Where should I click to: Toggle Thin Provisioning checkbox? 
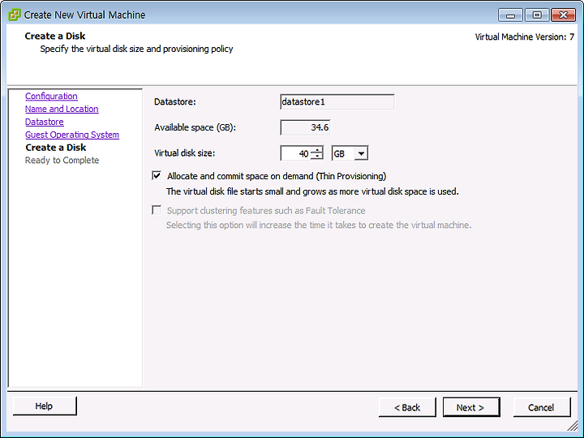tap(157, 175)
